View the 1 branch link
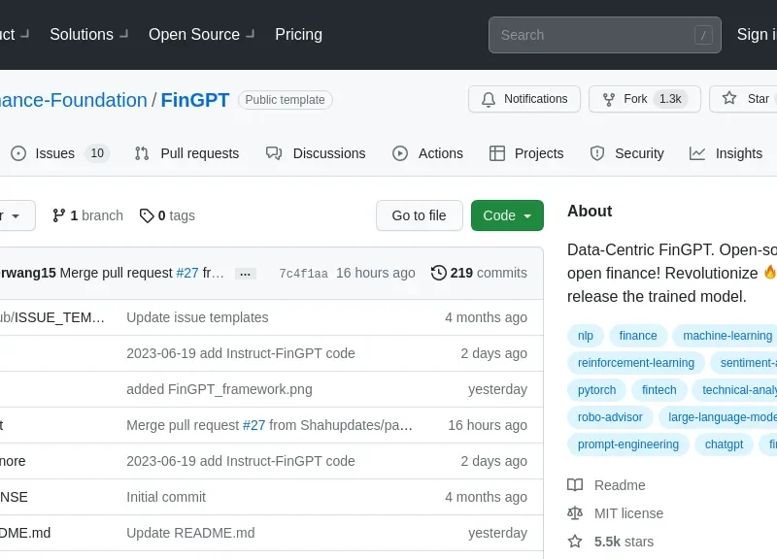The height and width of the screenshot is (559, 777). point(87,215)
